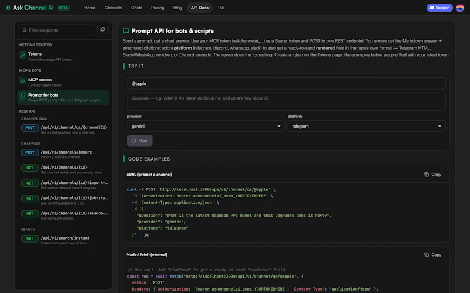
Task: Open Chats in top navigation
Action: [x=136, y=8]
